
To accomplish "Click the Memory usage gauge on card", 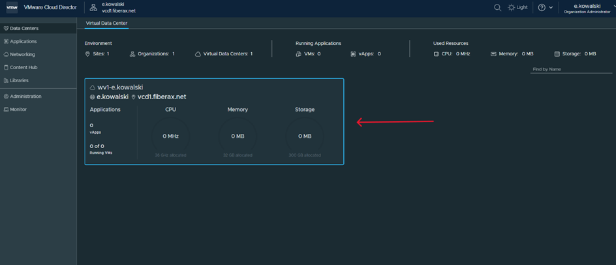I will coord(238,136).
